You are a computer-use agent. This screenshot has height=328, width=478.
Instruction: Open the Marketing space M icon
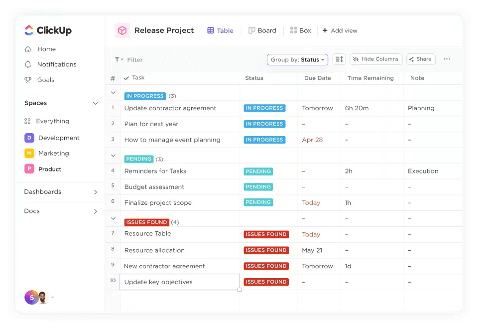(29, 153)
